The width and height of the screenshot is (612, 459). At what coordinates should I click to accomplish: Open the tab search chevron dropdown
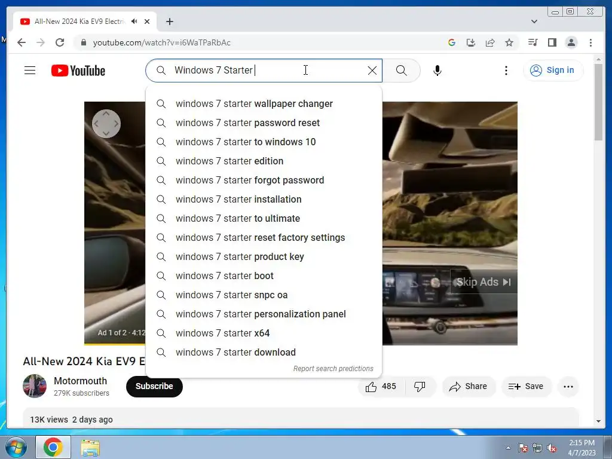[x=534, y=22]
